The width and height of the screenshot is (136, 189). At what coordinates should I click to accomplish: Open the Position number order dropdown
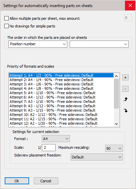pos(38,44)
